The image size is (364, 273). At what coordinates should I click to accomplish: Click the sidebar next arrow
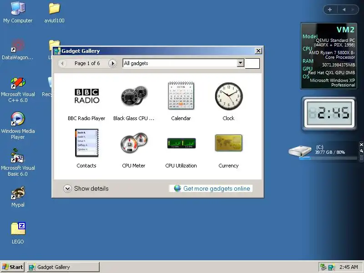353,10
